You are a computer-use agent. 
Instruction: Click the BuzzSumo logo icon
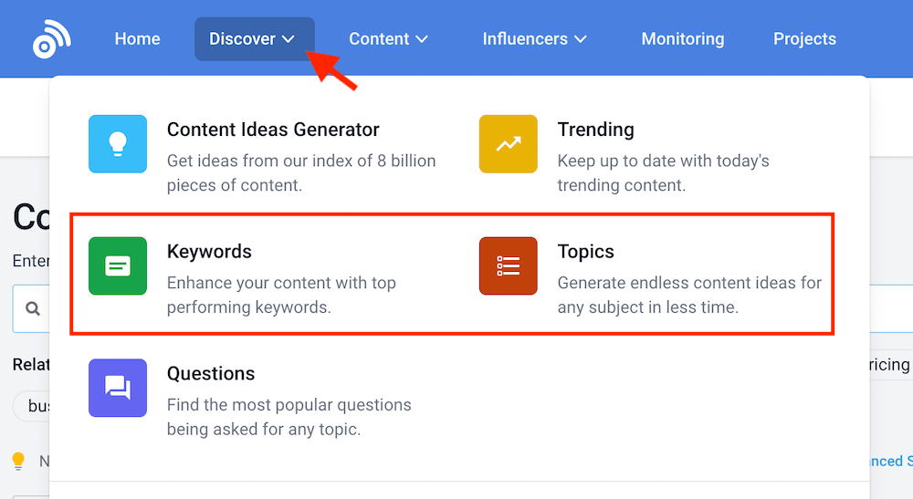click(x=51, y=39)
